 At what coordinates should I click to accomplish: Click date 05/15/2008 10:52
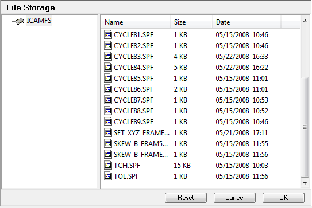tap(242, 111)
